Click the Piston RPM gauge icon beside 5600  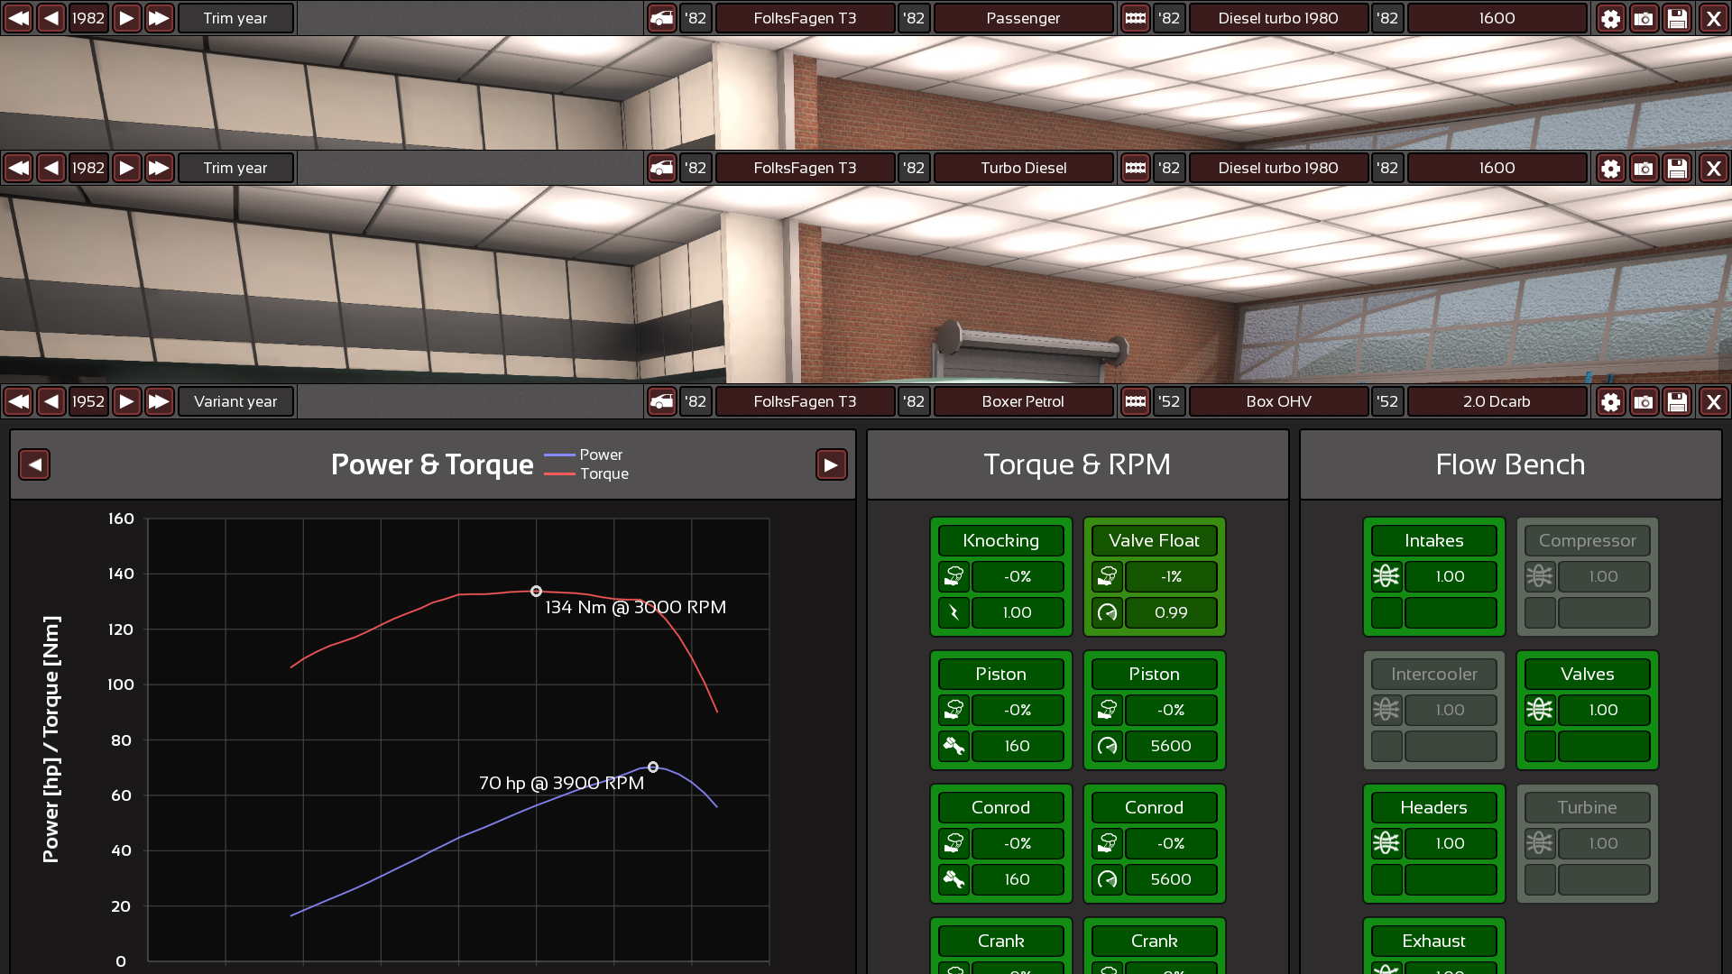(x=1107, y=746)
